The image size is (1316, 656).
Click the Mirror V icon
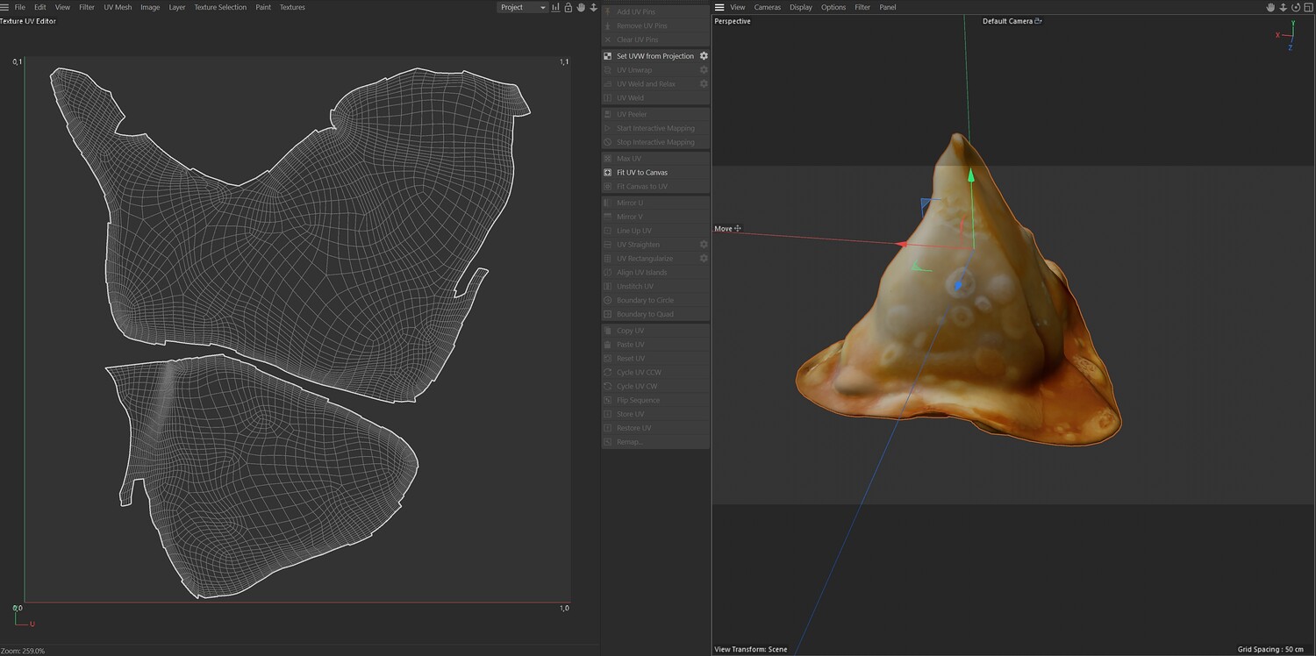[608, 217]
